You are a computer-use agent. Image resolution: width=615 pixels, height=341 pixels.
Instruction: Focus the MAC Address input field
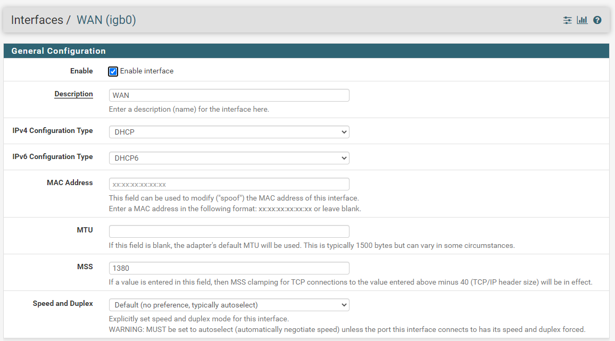(x=229, y=184)
